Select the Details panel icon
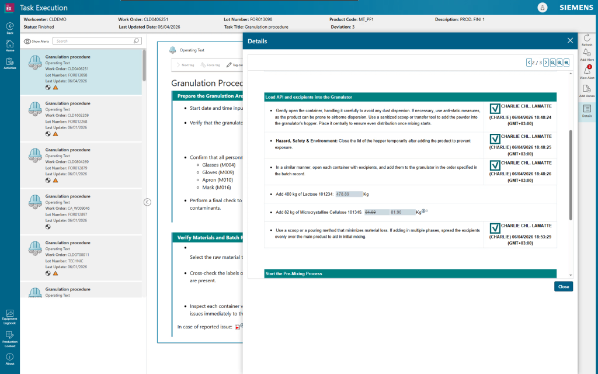 pos(587,111)
